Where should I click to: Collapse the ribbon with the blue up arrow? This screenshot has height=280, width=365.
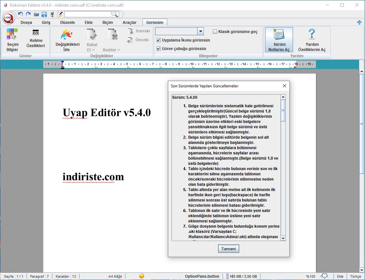(x=359, y=22)
